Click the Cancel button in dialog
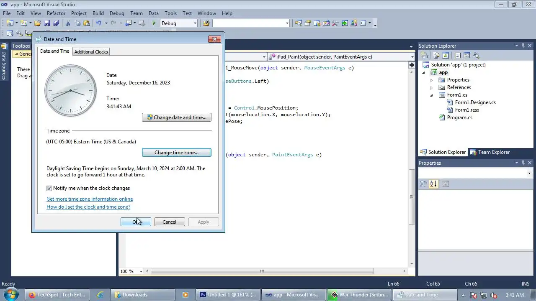536x301 pixels. coord(169,222)
